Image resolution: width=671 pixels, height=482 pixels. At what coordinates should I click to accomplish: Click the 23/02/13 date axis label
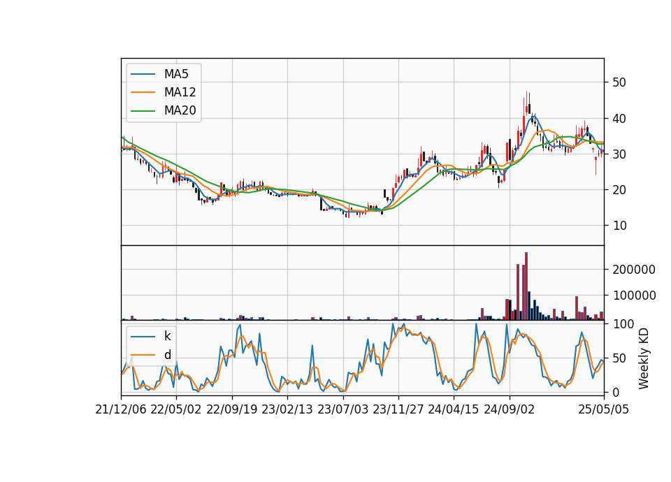pyautogui.click(x=287, y=409)
